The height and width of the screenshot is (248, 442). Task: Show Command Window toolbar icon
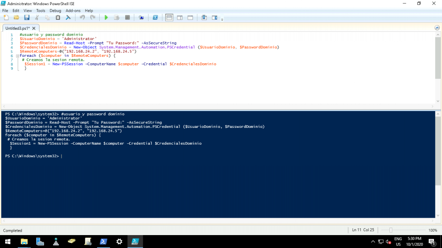[x=204, y=18]
